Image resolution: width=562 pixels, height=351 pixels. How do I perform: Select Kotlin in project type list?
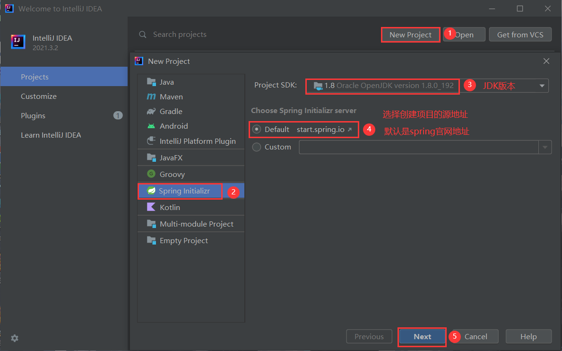[x=191, y=207]
